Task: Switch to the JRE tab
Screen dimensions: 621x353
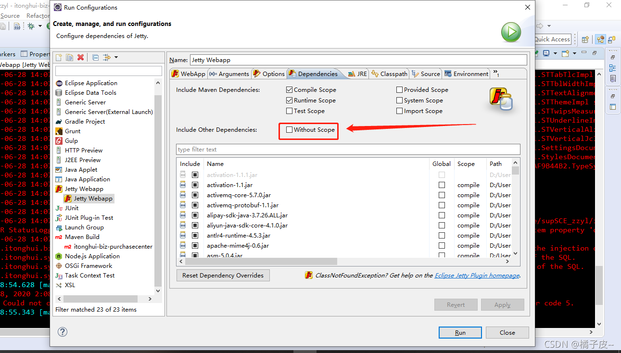Action: point(358,74)
